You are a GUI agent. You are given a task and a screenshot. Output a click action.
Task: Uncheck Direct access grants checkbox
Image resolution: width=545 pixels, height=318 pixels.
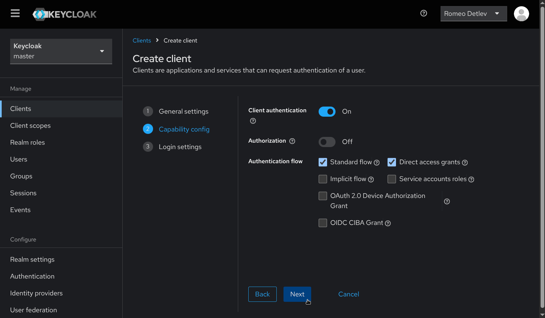[x=392, y=162]
